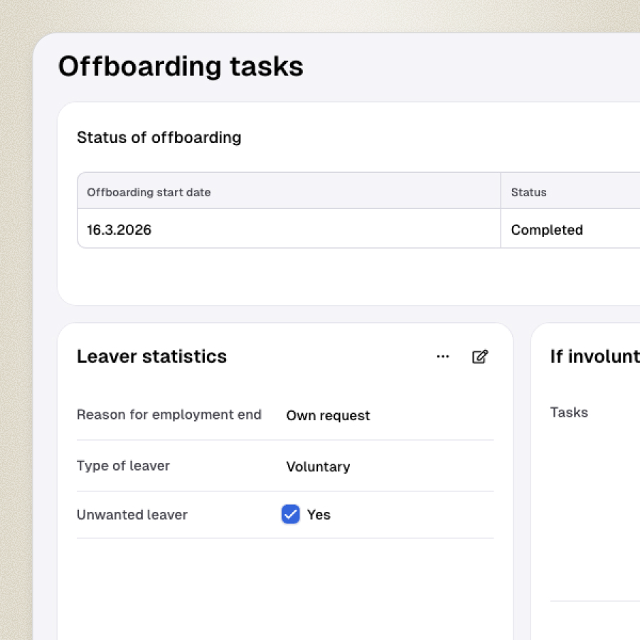Uncheck the Unwanted leaver checkbox
The width and height of the screenshot is (640, 640).
tap(290, 514)
